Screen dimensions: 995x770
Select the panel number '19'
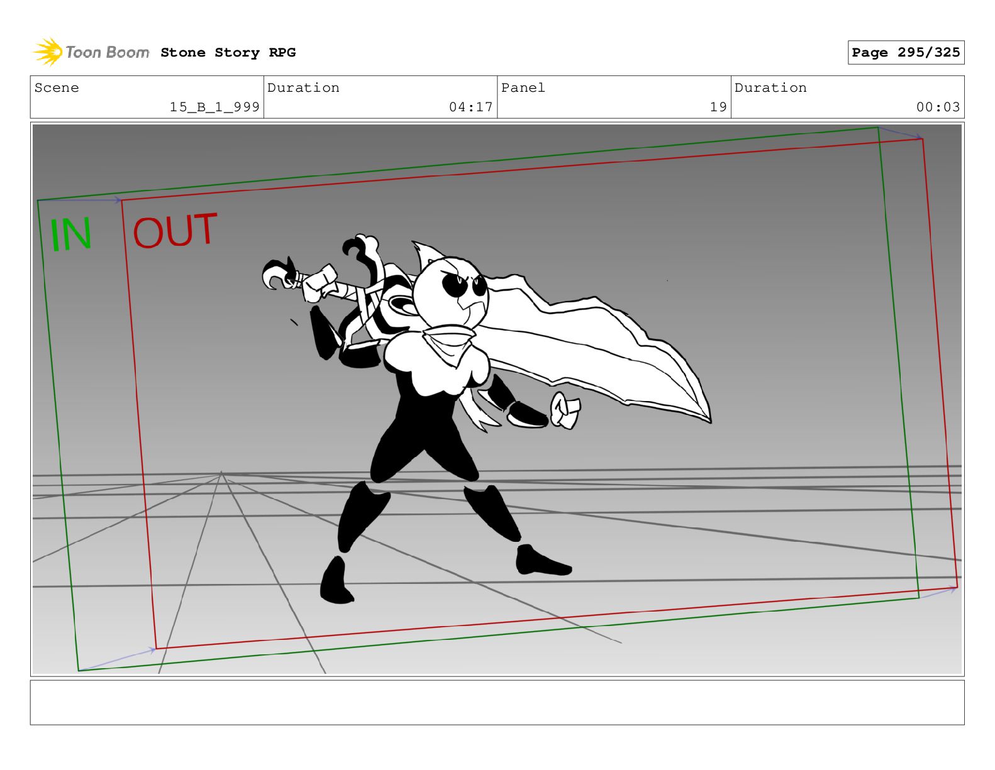click(x=718, y=107)
